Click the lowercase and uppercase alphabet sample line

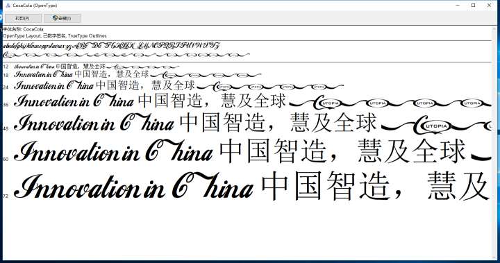click(x=112, y=46)
